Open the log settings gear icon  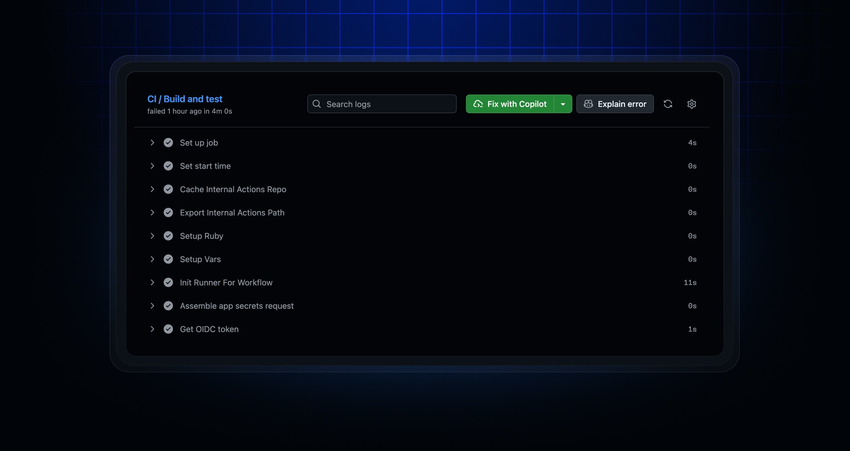tap(692, 104)
